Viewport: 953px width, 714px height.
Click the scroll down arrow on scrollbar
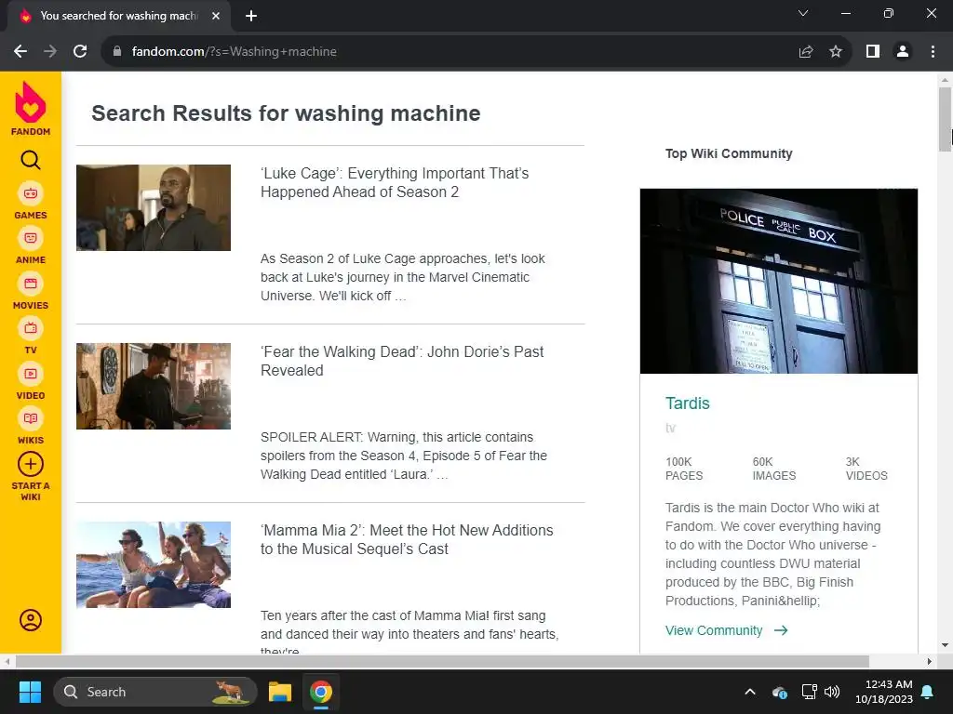tap(945, 645)
